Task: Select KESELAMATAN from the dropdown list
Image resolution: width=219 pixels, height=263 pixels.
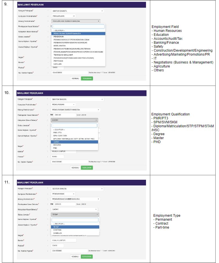Action: click(60, 46)
